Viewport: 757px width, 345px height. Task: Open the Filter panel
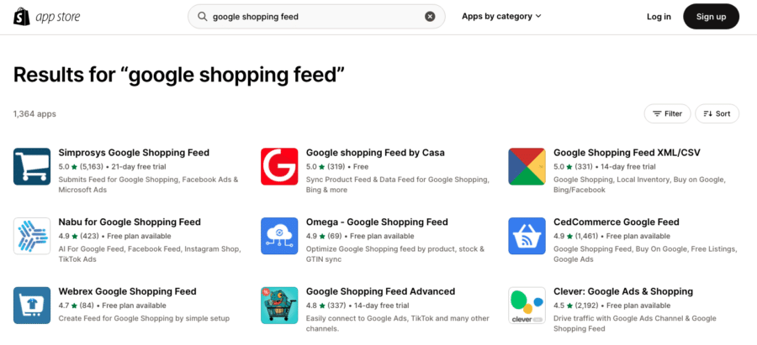(667, 113)
